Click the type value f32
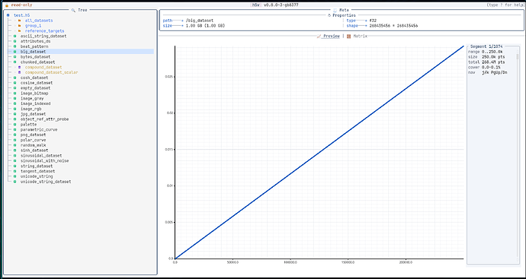526x279 pixels. coord(373,21)
